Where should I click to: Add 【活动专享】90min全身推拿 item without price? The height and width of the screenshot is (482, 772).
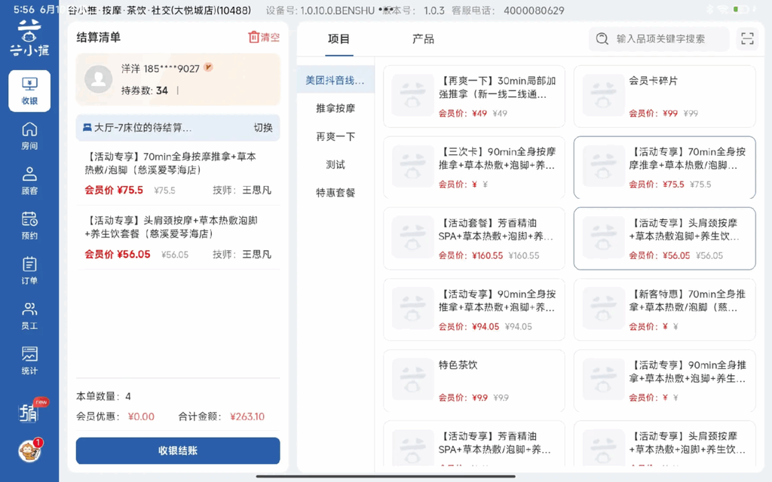(x=665, y=380)
